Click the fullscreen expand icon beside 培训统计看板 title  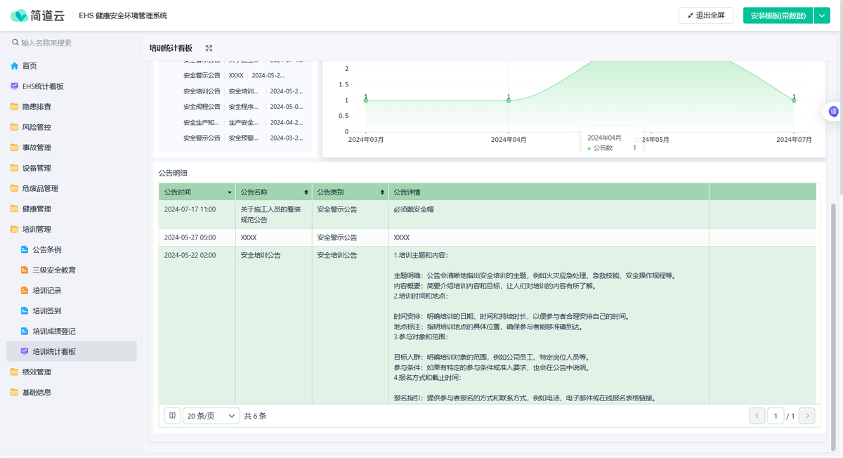coord(209,48)
